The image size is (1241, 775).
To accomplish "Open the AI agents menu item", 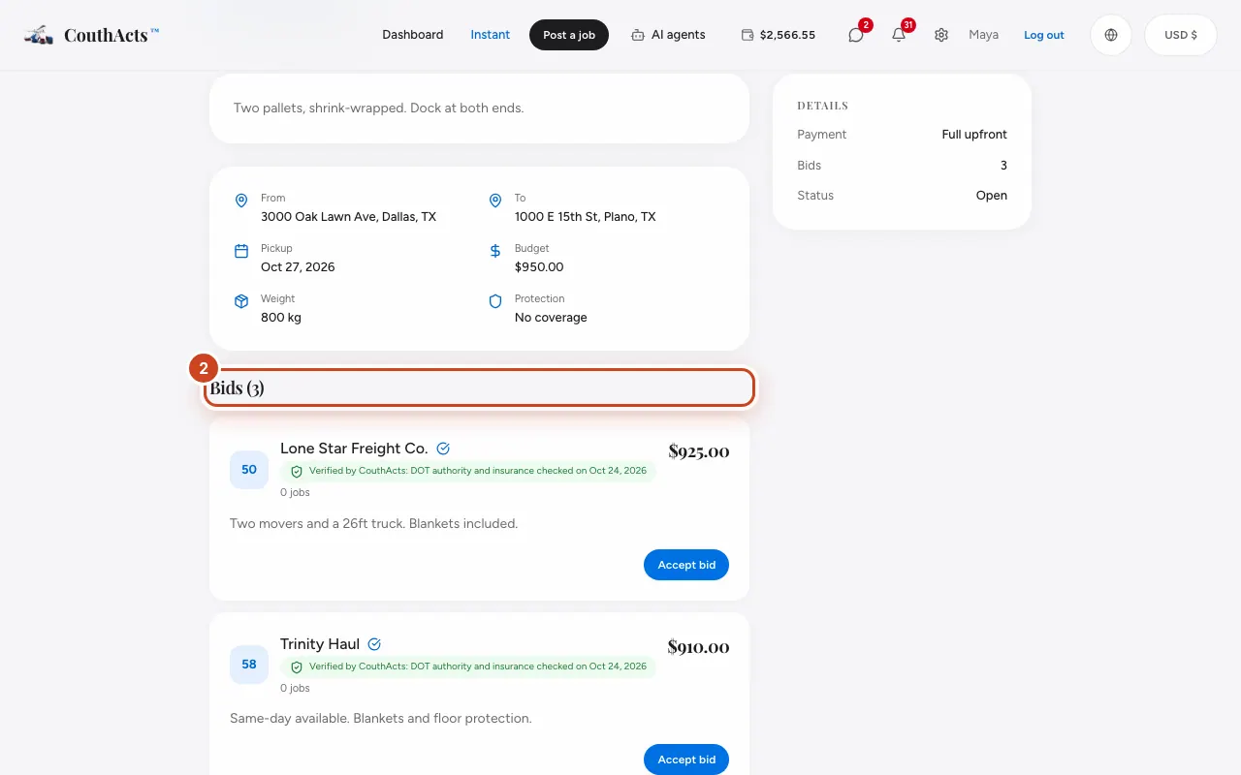I will tap(668, 35).
